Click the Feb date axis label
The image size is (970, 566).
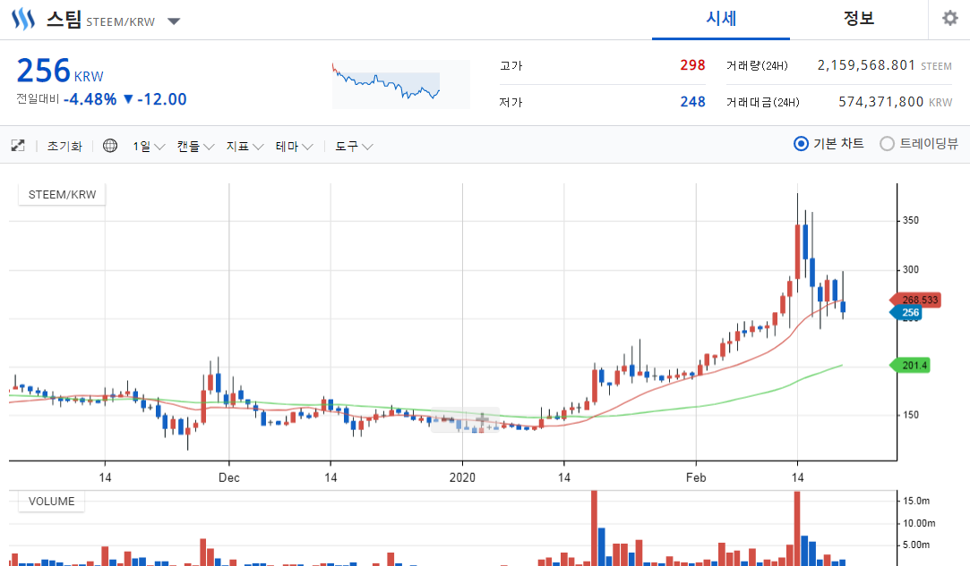click(696, 477)
